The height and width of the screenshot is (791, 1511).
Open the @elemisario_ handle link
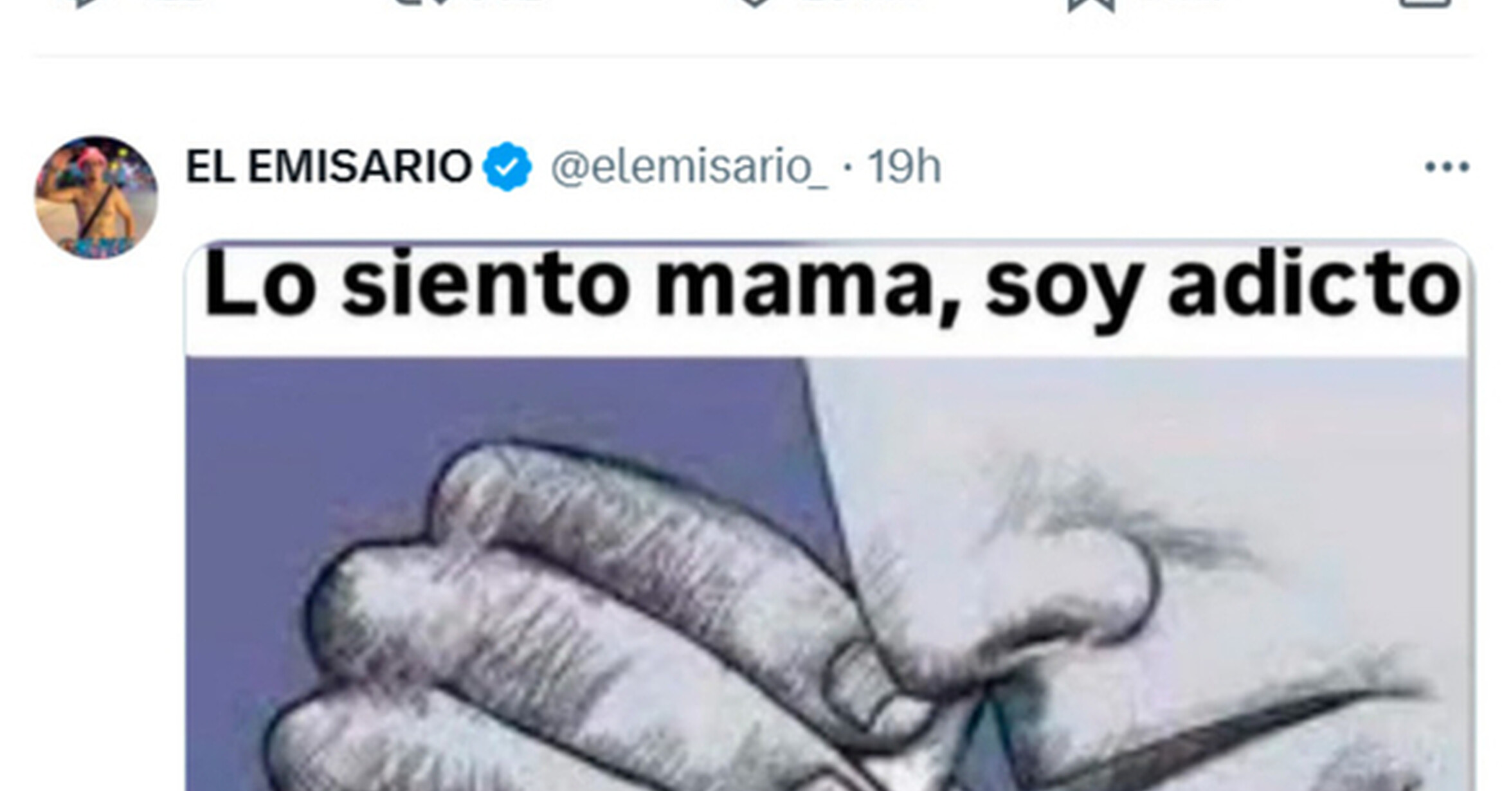coord(689,167)
